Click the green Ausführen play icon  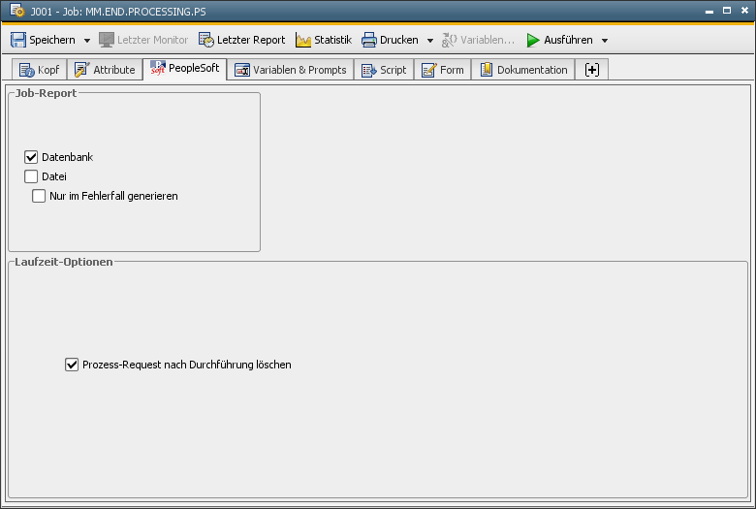pos(533,40)
